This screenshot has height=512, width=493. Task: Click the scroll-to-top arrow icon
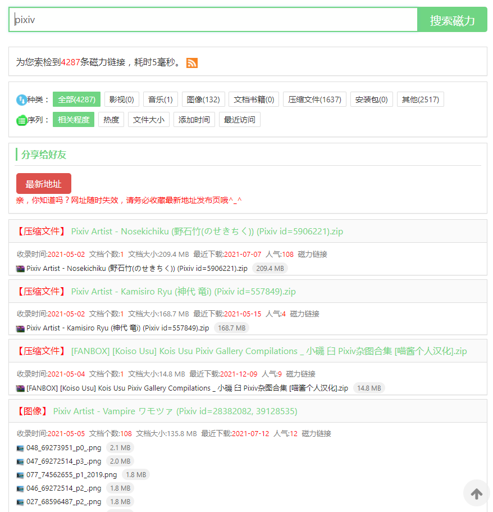click(x=476, y=493)
